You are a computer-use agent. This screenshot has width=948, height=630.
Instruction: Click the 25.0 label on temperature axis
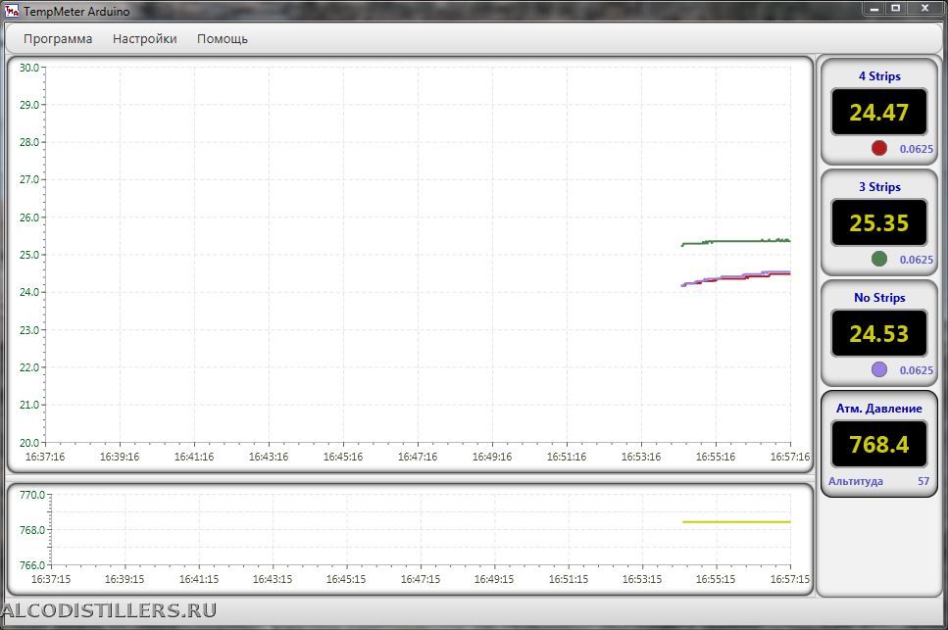click(x=28, y=255)
